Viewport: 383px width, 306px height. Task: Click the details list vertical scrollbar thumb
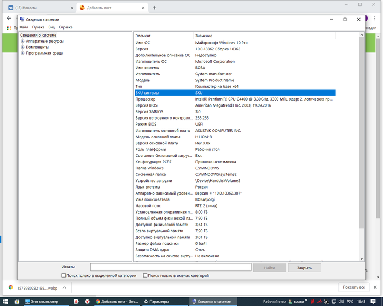point(362,133)
